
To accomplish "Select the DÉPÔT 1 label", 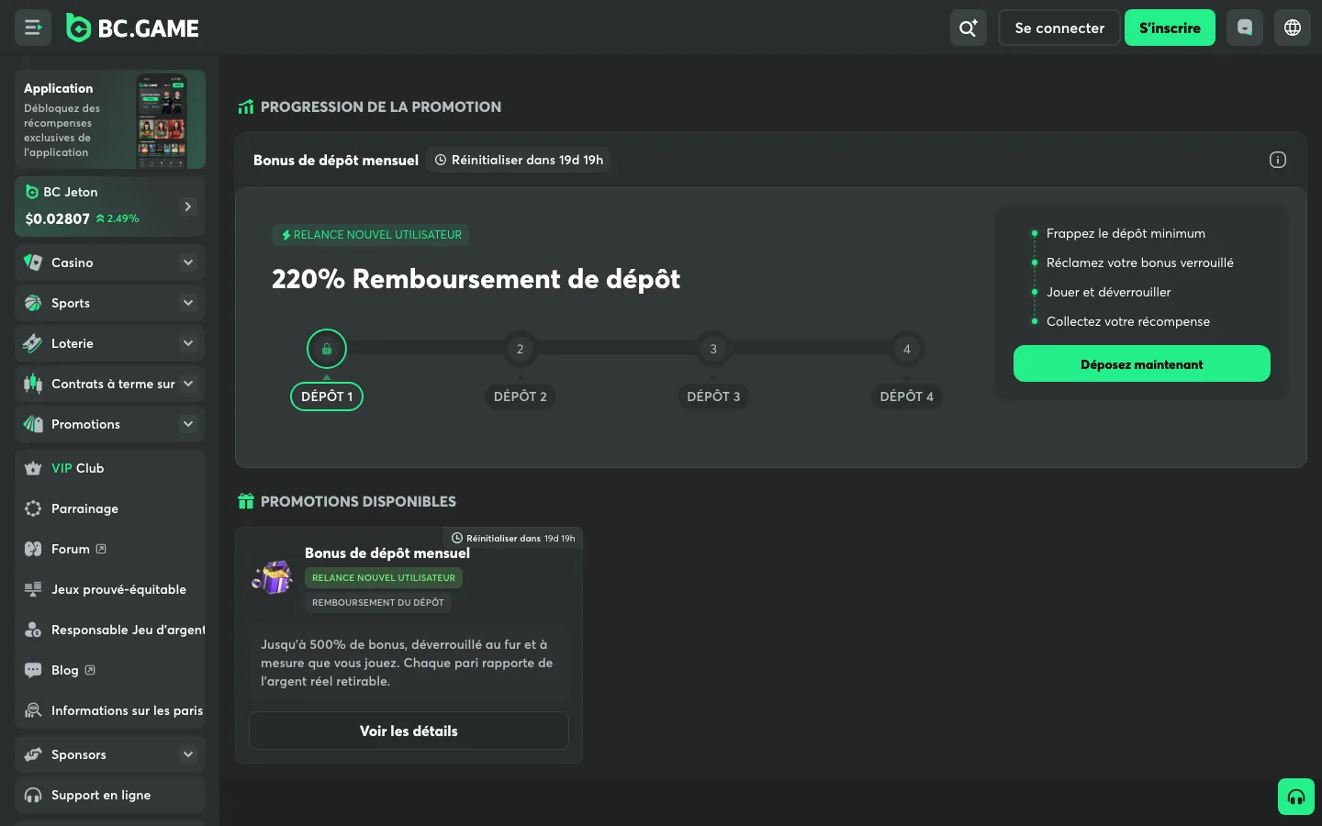I will coord(327,396).
